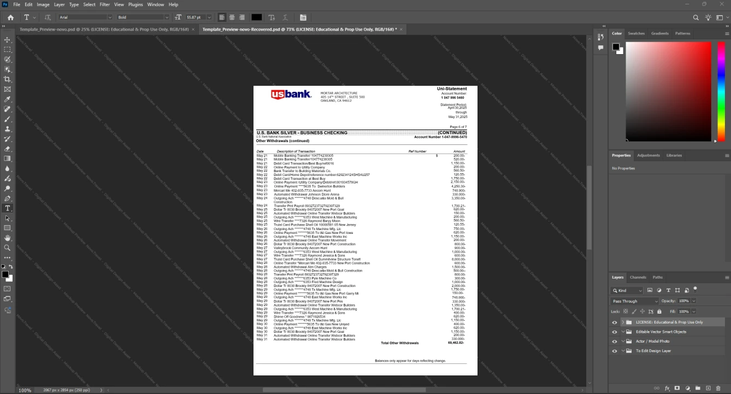This screenshot has height=394, width=731.
Task: Select the Gradient tool
Action: coord(8,158)
